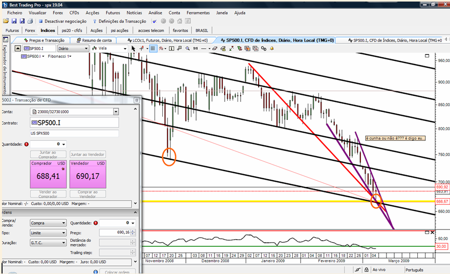Open the Preços e Transacção tab
Viewport: 450px width, 274px height.
coord(45,40)
